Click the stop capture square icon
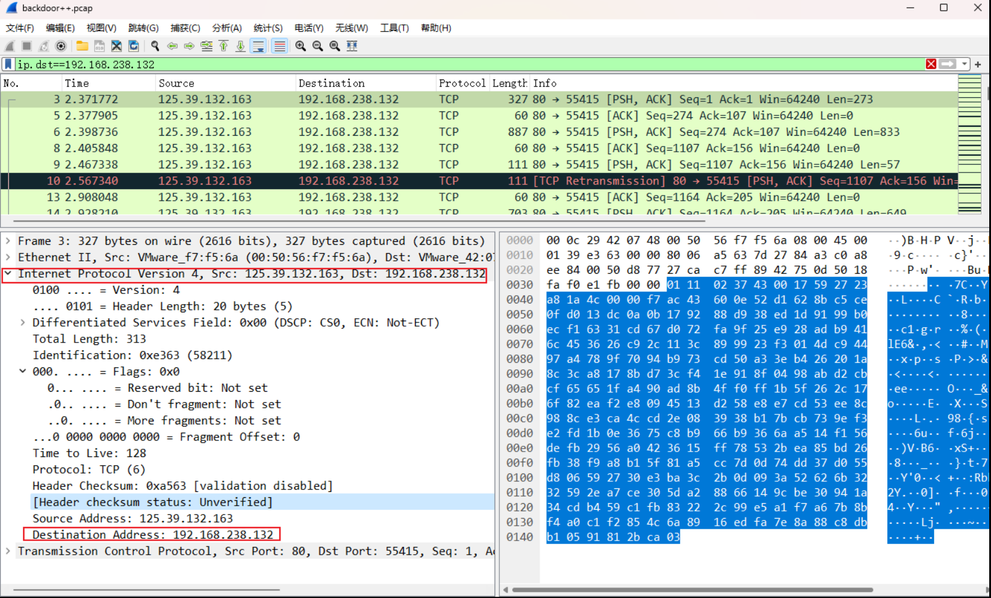The image size is (991, 598). (x=27, y=46)
